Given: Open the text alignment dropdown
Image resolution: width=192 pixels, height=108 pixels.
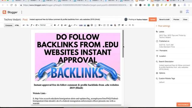Looking at the screenshot, I should tap(100, 25).
